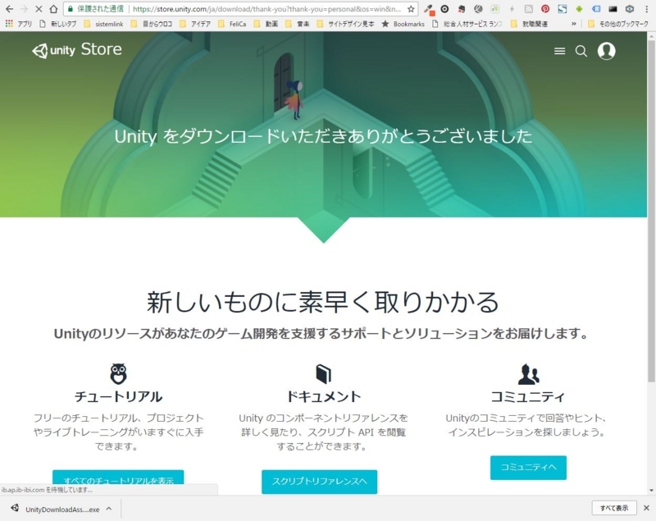The width and height of the screenshot is (656, 521).
Task: Click the Evernote elephant extension icon
Action: pos(462,9)
